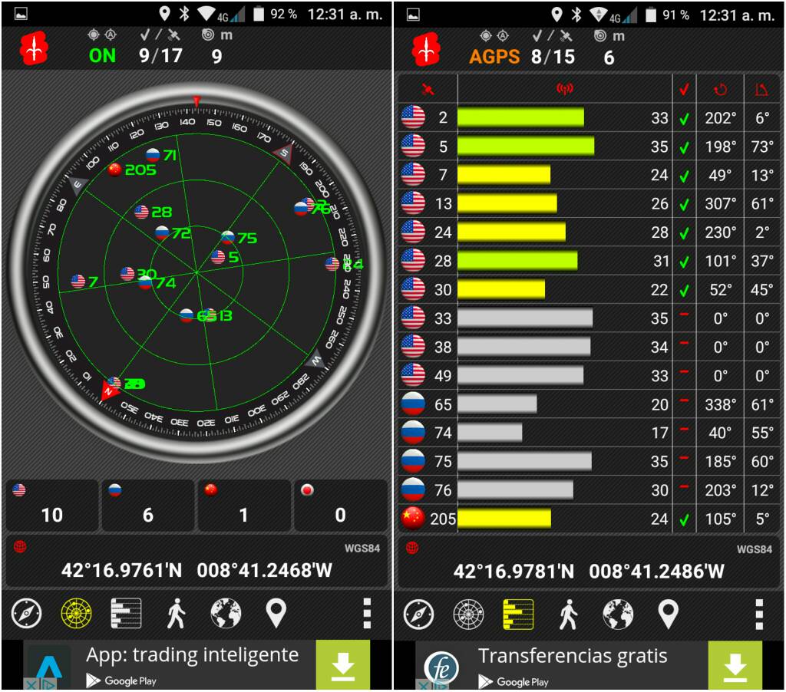This screenshot has width=786, height=692.
Task: Open signal bars tab in left screen toolbar
Action: click(126, 613)
